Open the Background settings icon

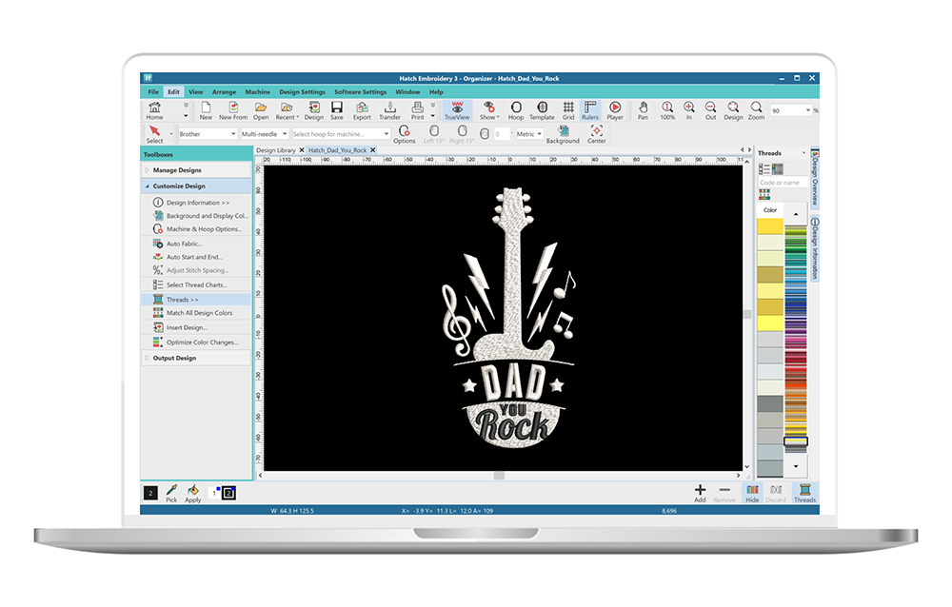pyautogui.click(x=563, y=133)
